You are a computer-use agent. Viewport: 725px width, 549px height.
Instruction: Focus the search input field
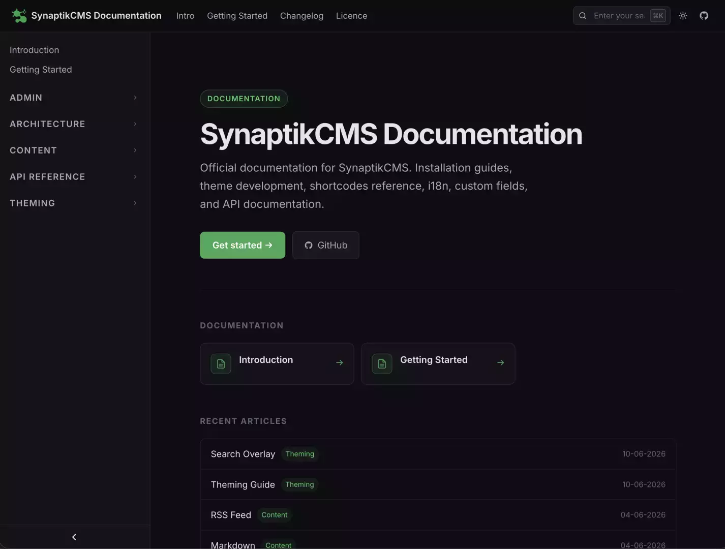(621, 16)
